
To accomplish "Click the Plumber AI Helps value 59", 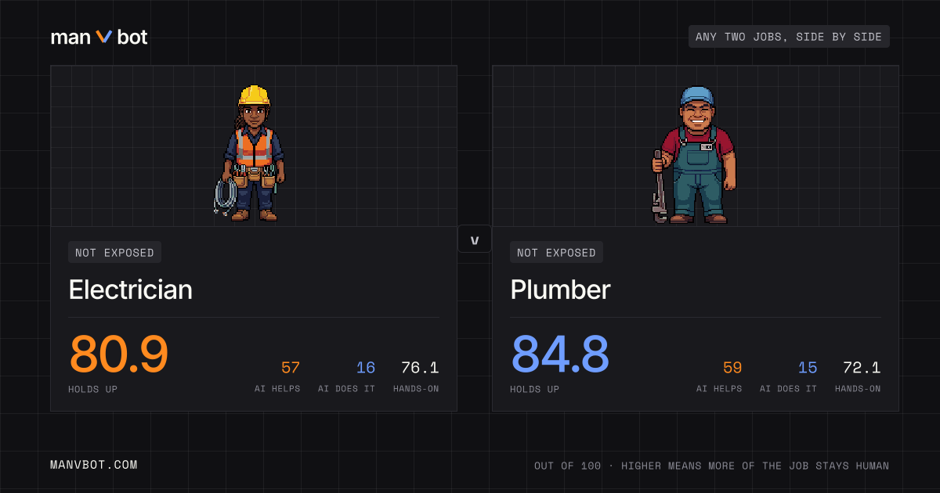I will pyautogui.click(x=732, y=368).
